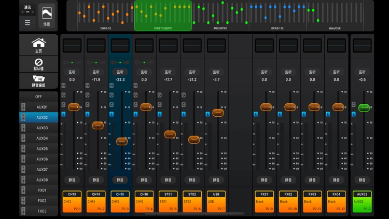Open the hamburger menu
The width and height of the screenshot is (389, 219).
[27, 23]
